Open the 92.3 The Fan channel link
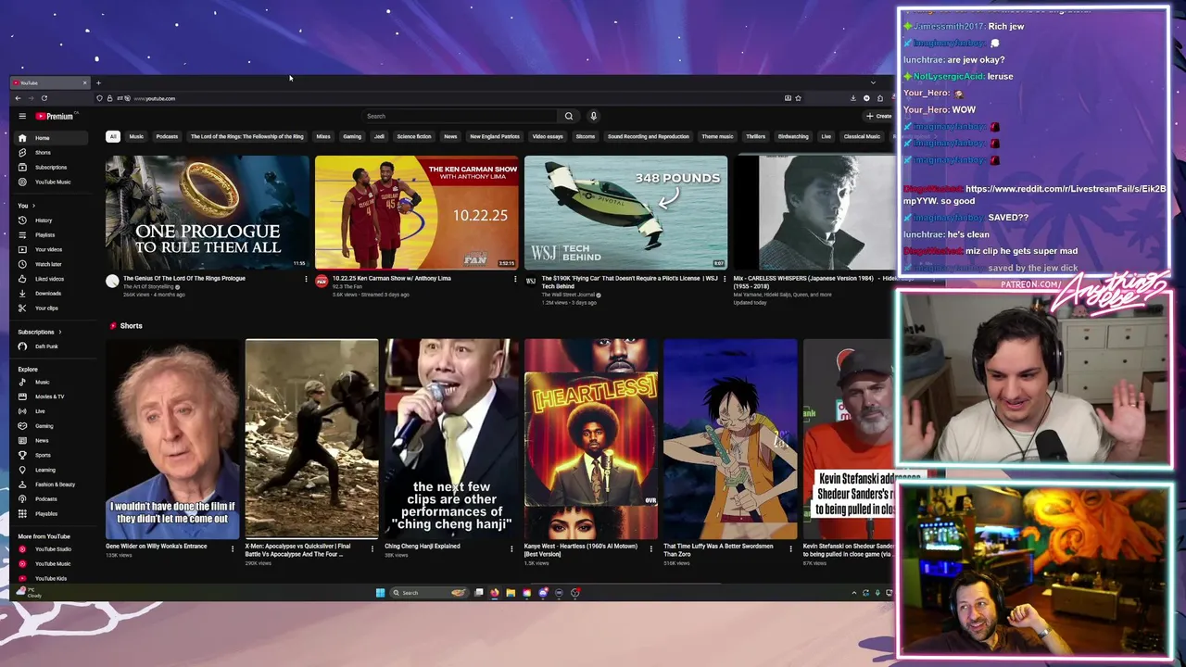This screenshot has width=1186, height=667. click(347, 287)
